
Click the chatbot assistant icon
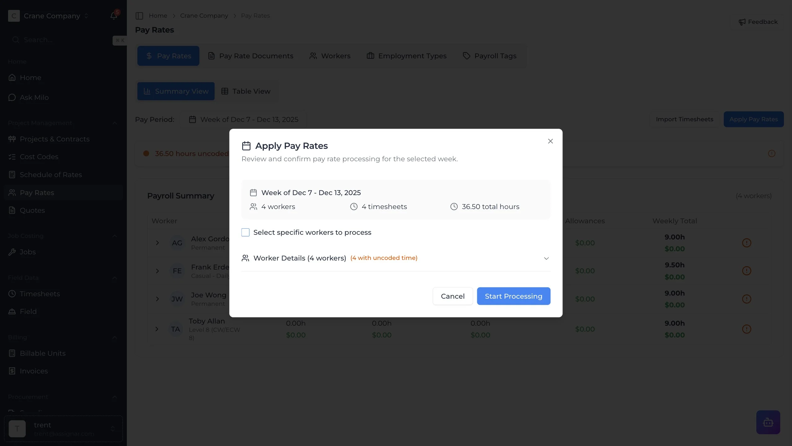pos(768,422)
